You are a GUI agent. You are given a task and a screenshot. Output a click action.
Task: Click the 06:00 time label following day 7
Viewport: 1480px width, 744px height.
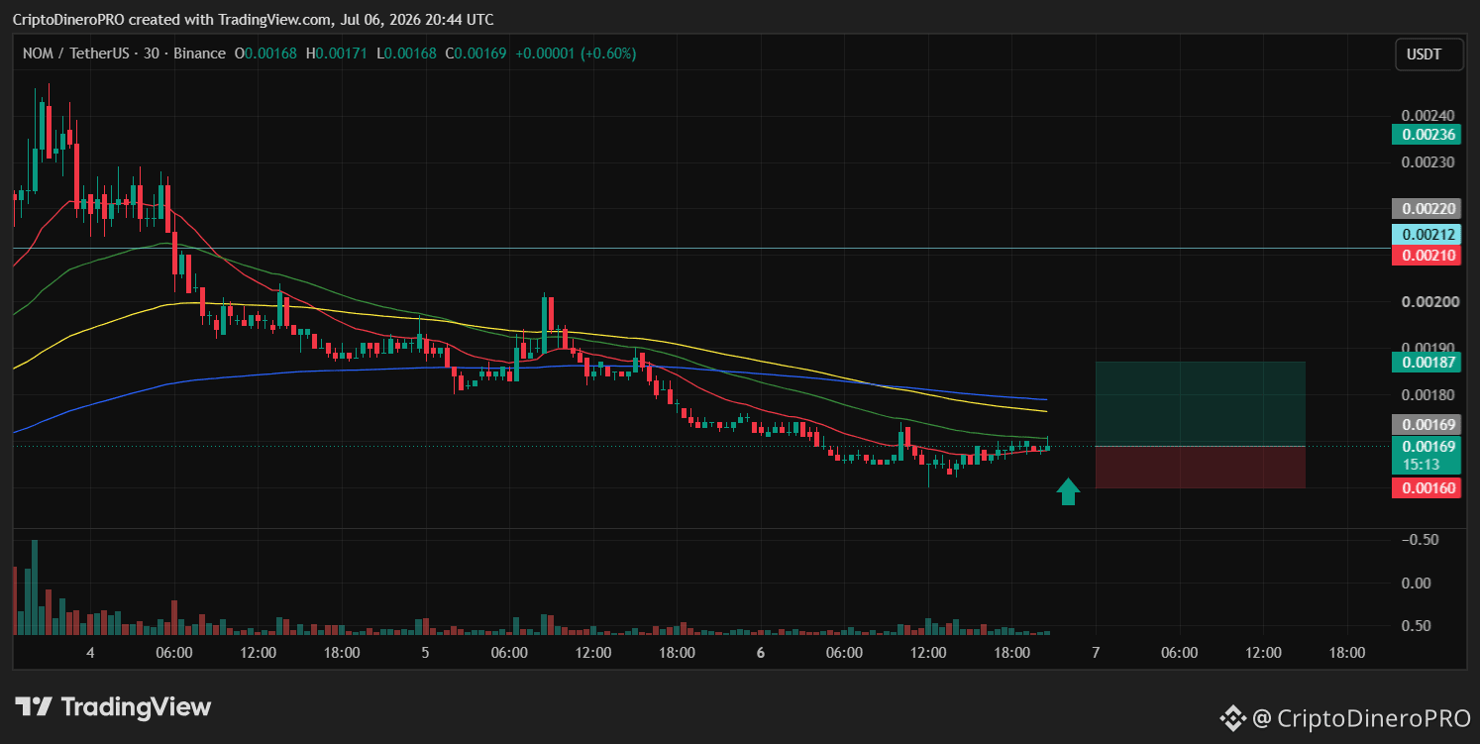tap(1179, 653)
